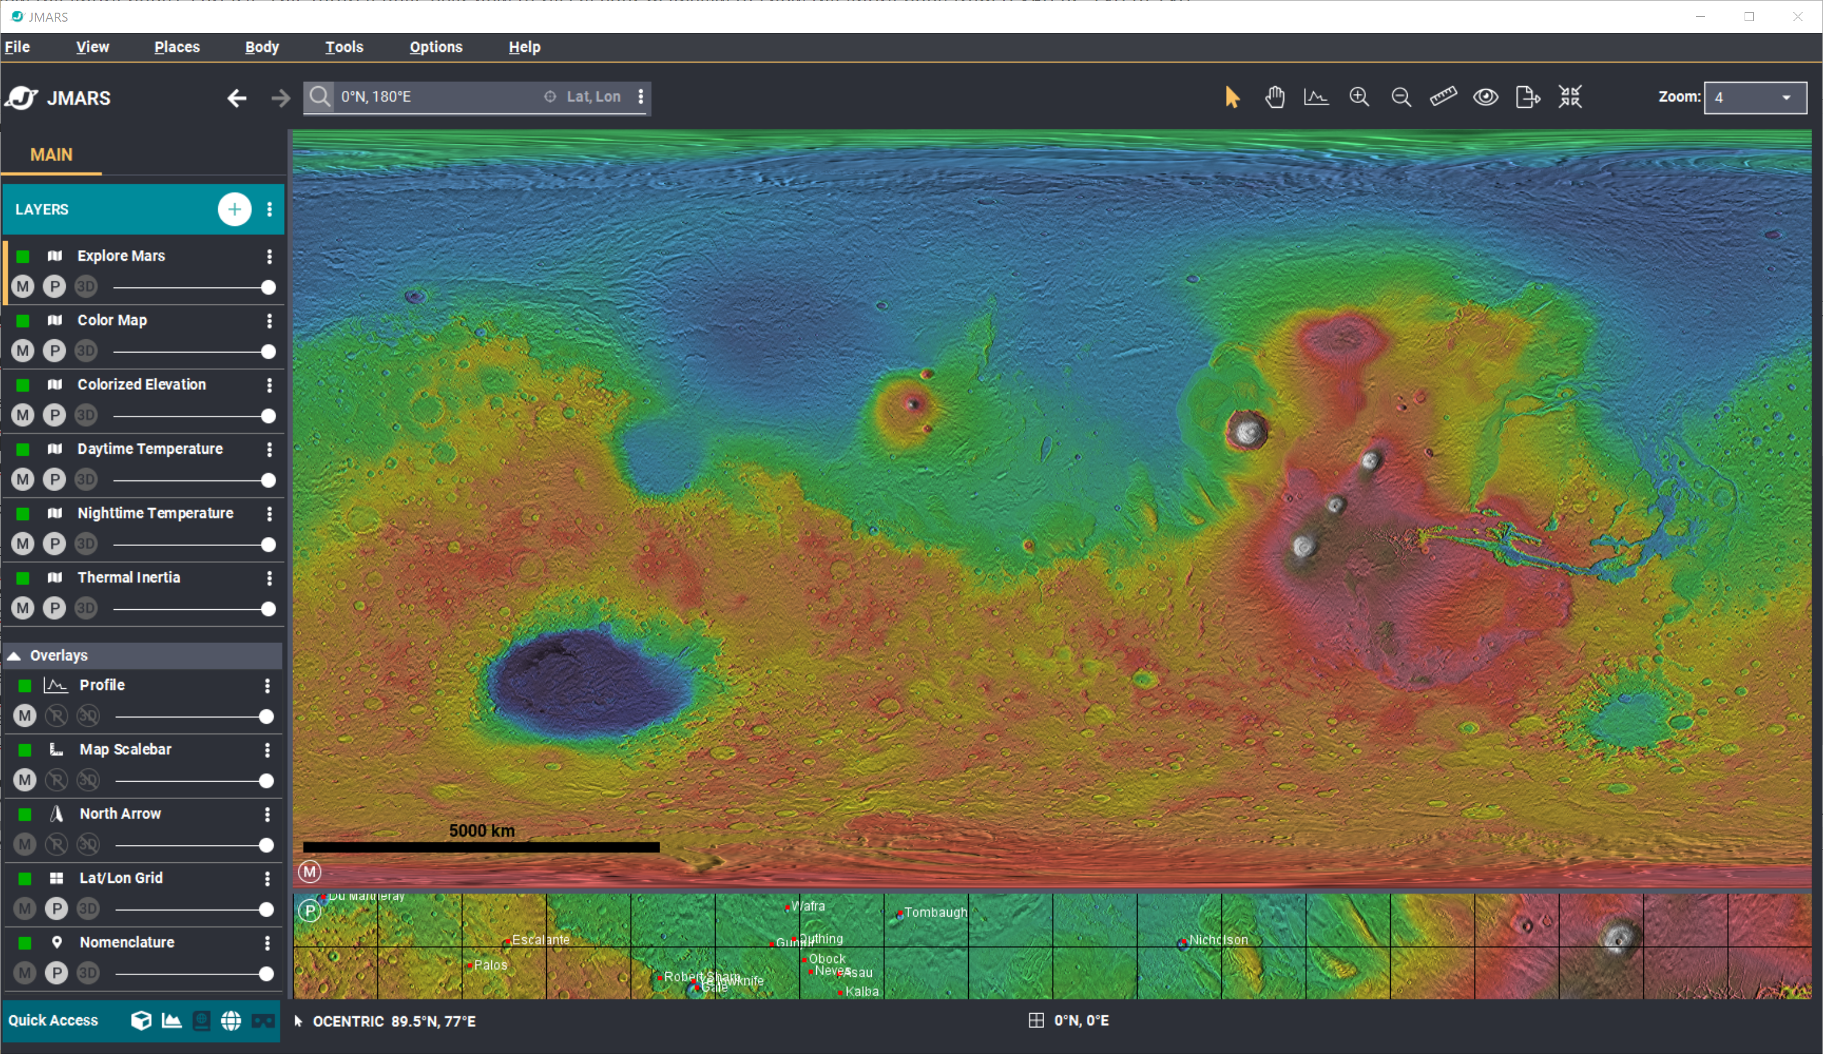1823x1054 pixels.
Task: Open the LAYERS panel kebab menu
Action: (x=270, y=209)
